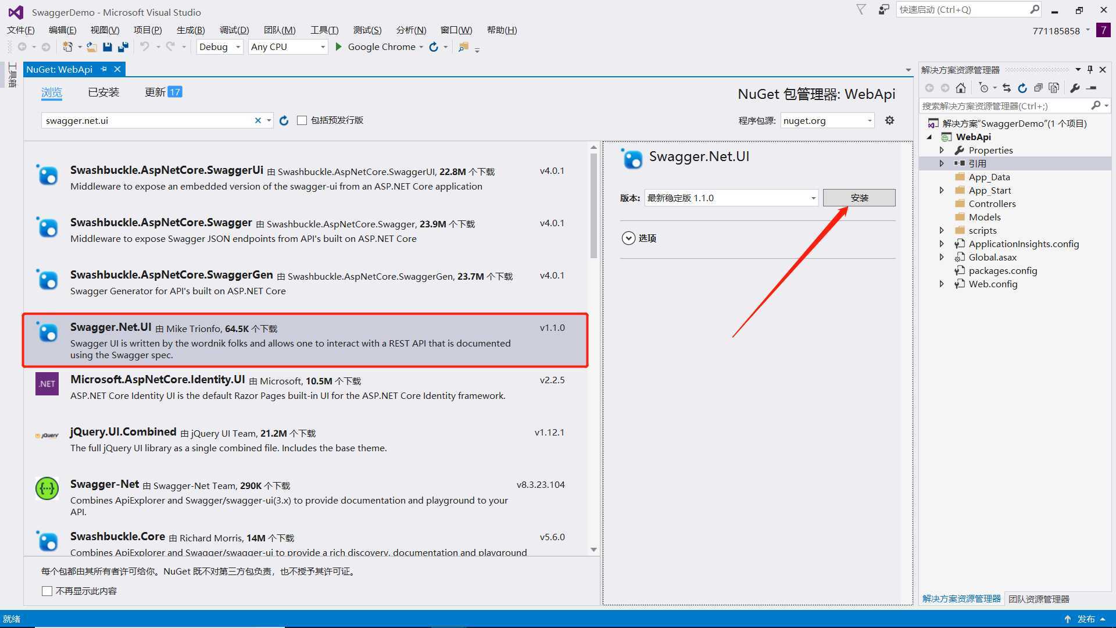Click the Find in Files toolbar icon

463,47
